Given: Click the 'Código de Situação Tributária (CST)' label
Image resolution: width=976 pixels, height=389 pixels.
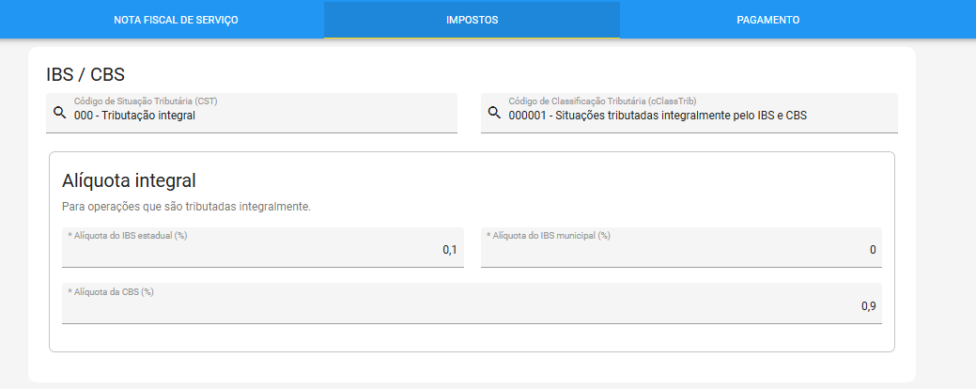Looking at the screenshot, I should [x=146, y=101].
